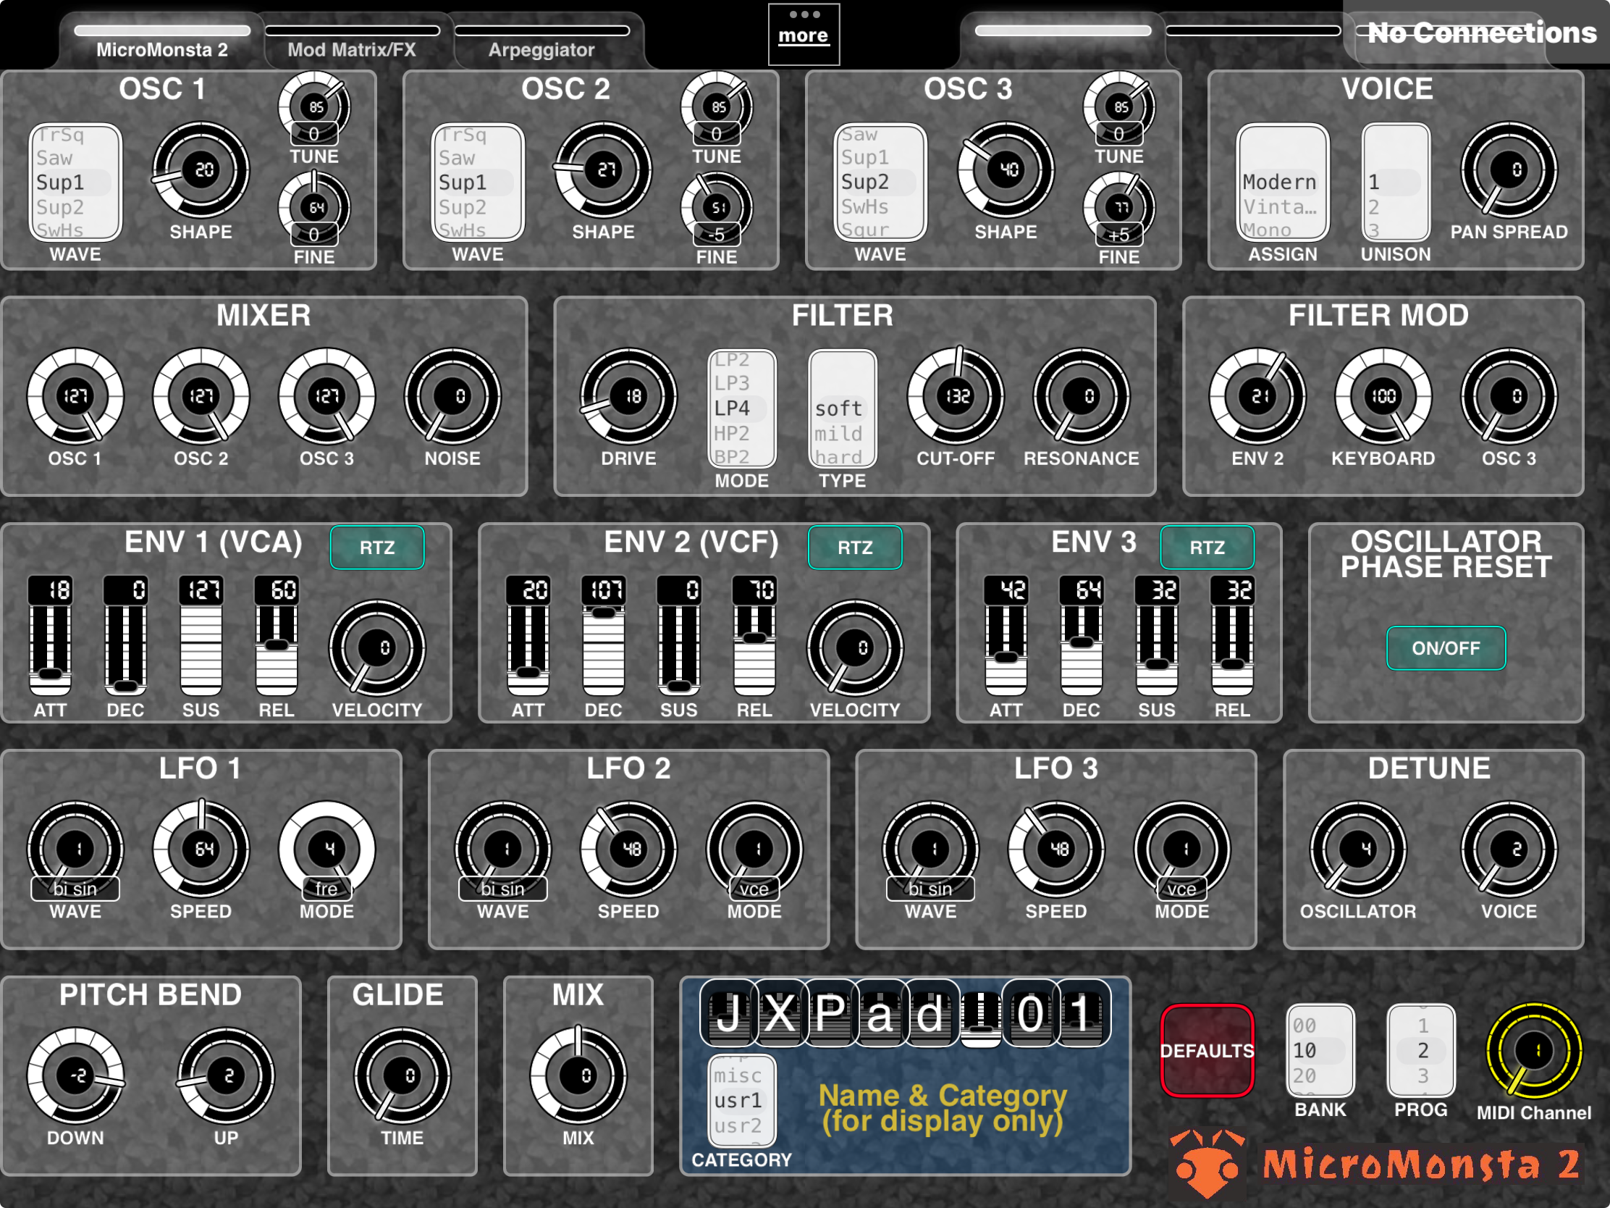The height and width of the screenshot is (1208, 1610).
Task: Click the ENV 1 DEC slider
Action: 126,635
